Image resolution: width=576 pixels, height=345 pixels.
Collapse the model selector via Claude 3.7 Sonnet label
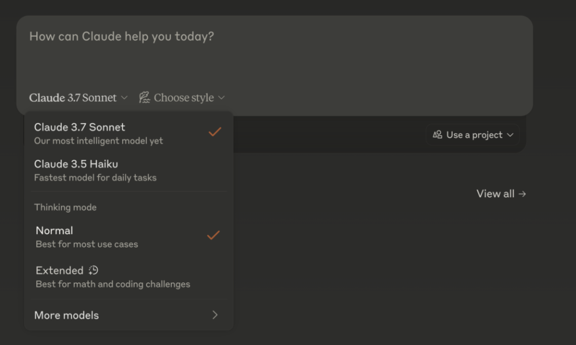click(73, 98)
